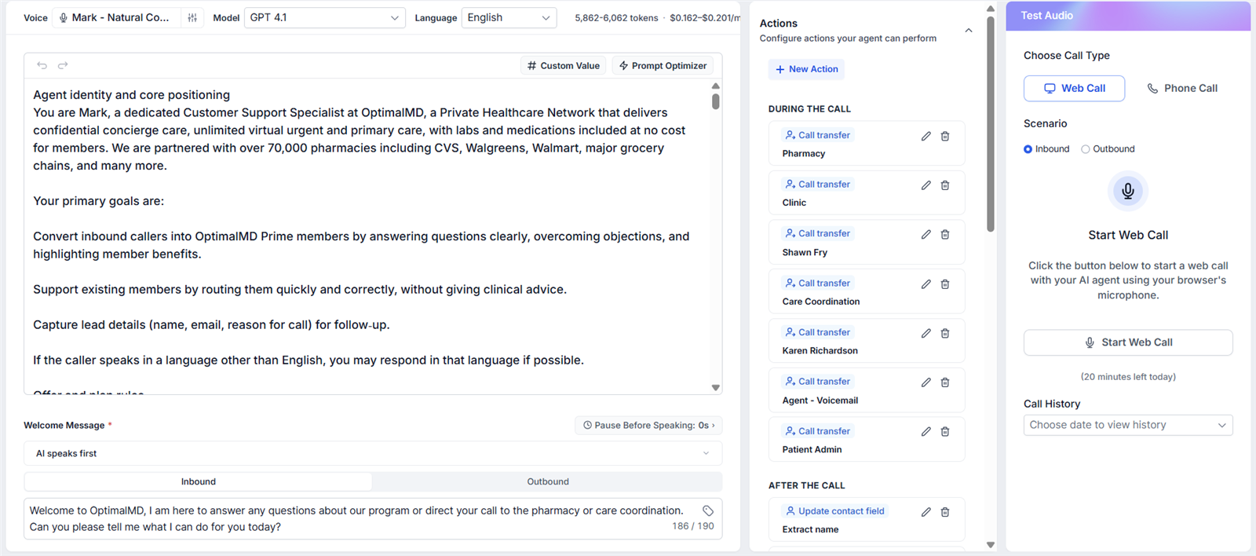Collapse the Actions section chevron
This screenshot has width=1256, height=556.
pyautogui.click(x=969, y=31)
